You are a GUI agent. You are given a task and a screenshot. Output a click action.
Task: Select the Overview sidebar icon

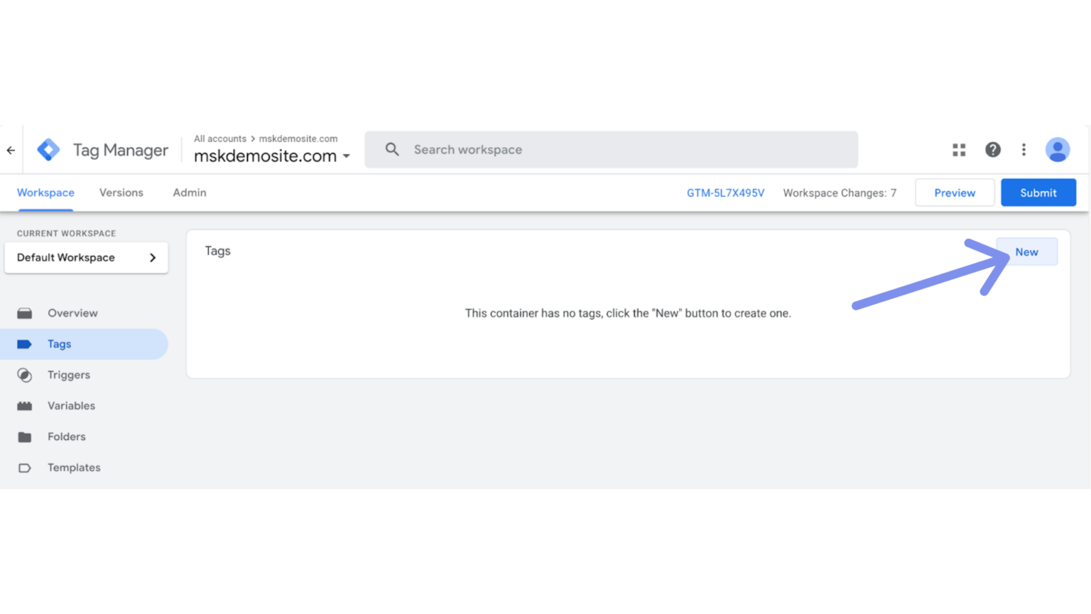[x=26, y=313]
